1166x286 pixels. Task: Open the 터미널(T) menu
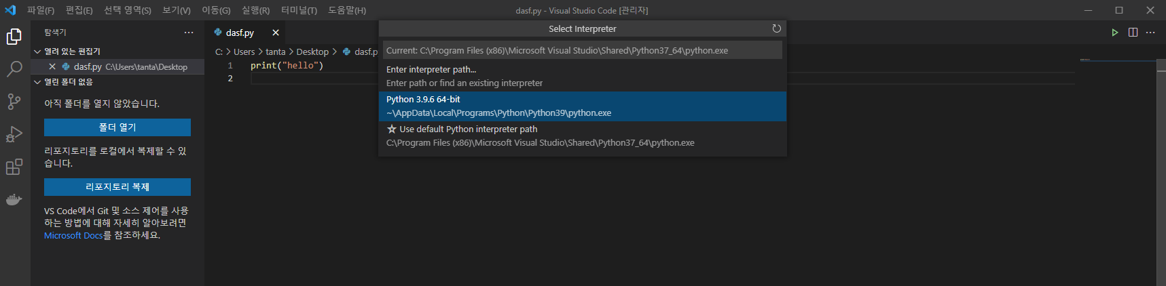point(299,10)
